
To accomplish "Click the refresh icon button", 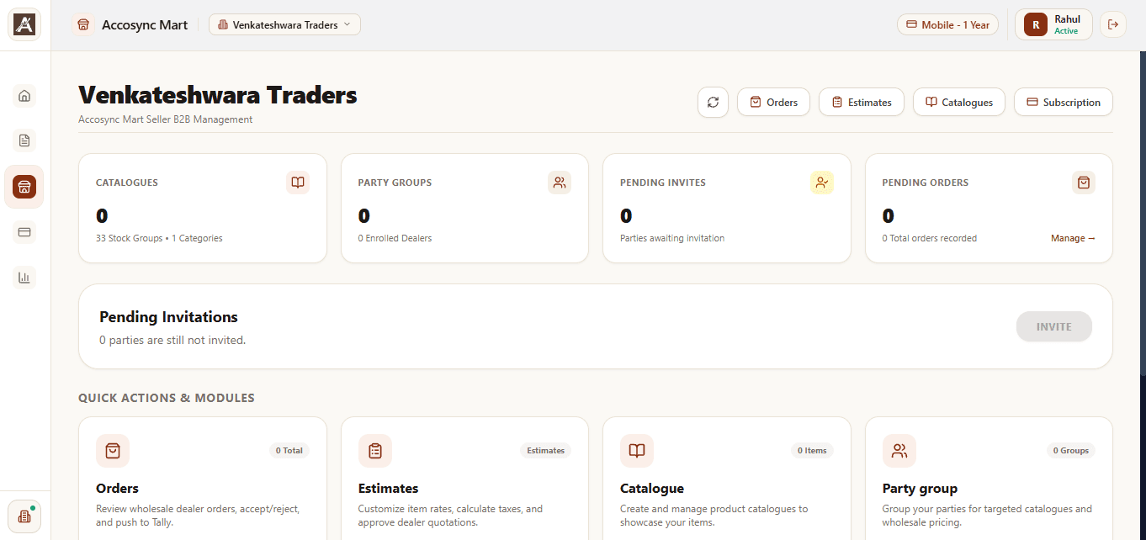I will (x=713, y=103).
